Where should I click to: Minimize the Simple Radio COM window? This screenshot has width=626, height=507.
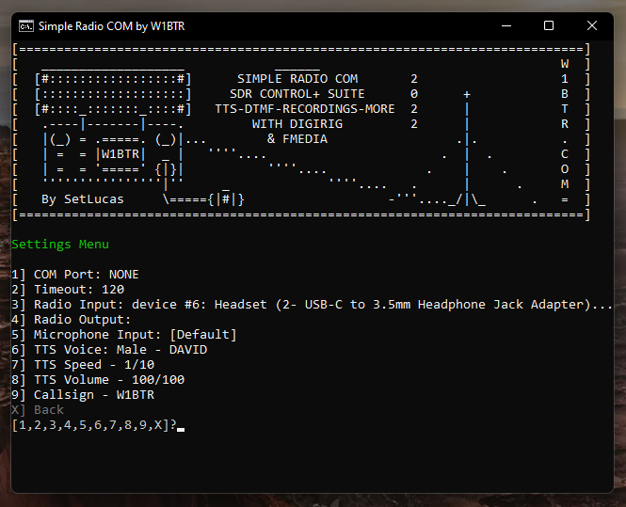click(506, 26)
